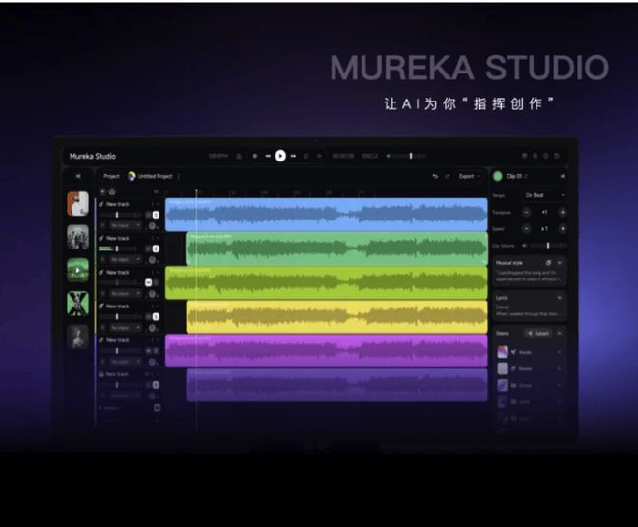Mute the first track with blue clip
The image size is (638, 527).
point(148,215)
